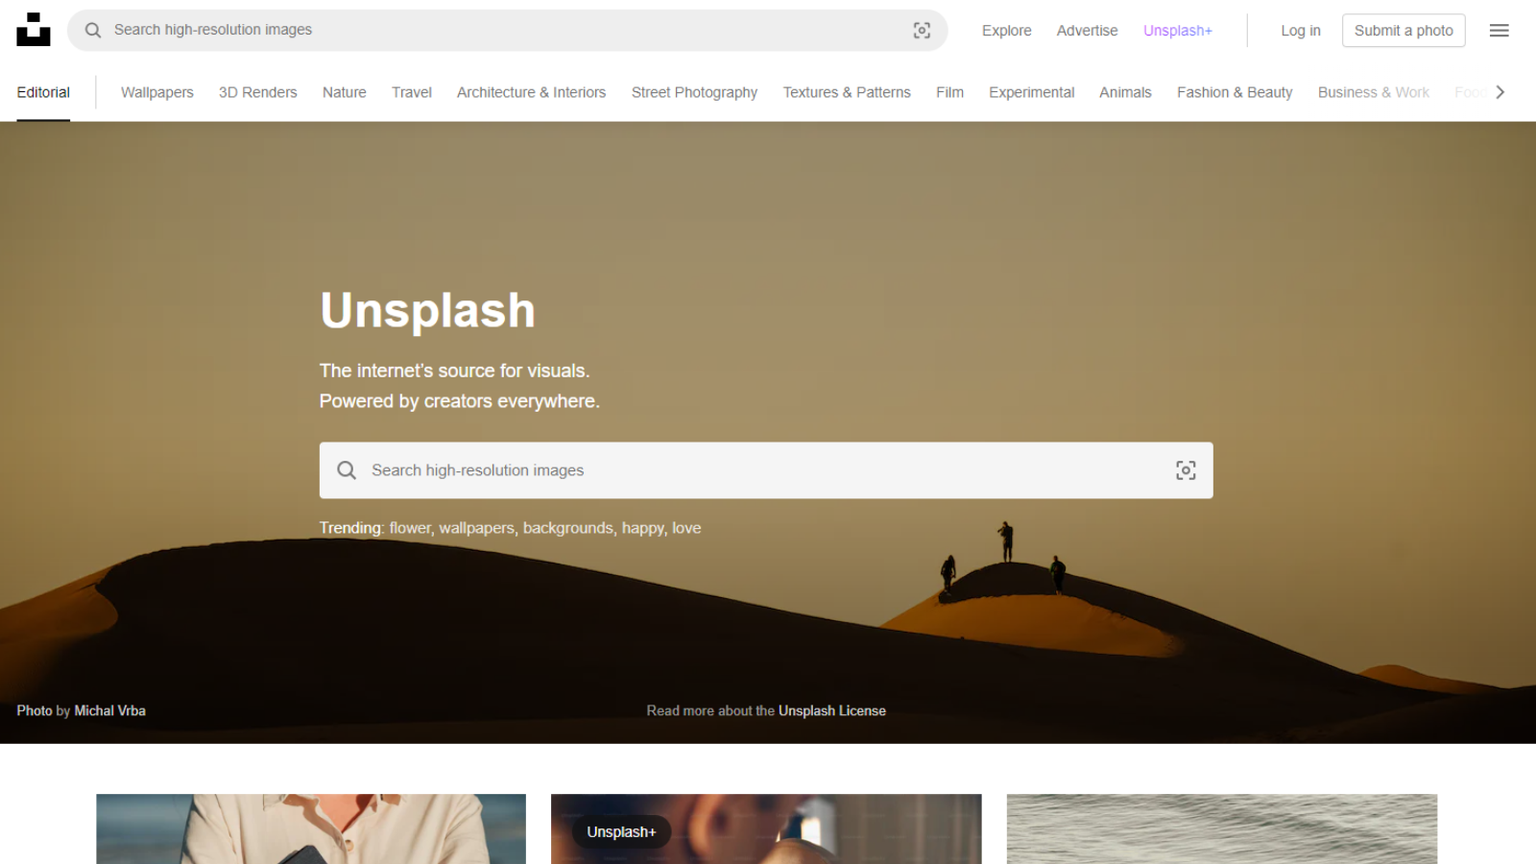This screenshot has height=864, width=1536.
Task: Open the 3D Renders category
Action: click(258, 92)
